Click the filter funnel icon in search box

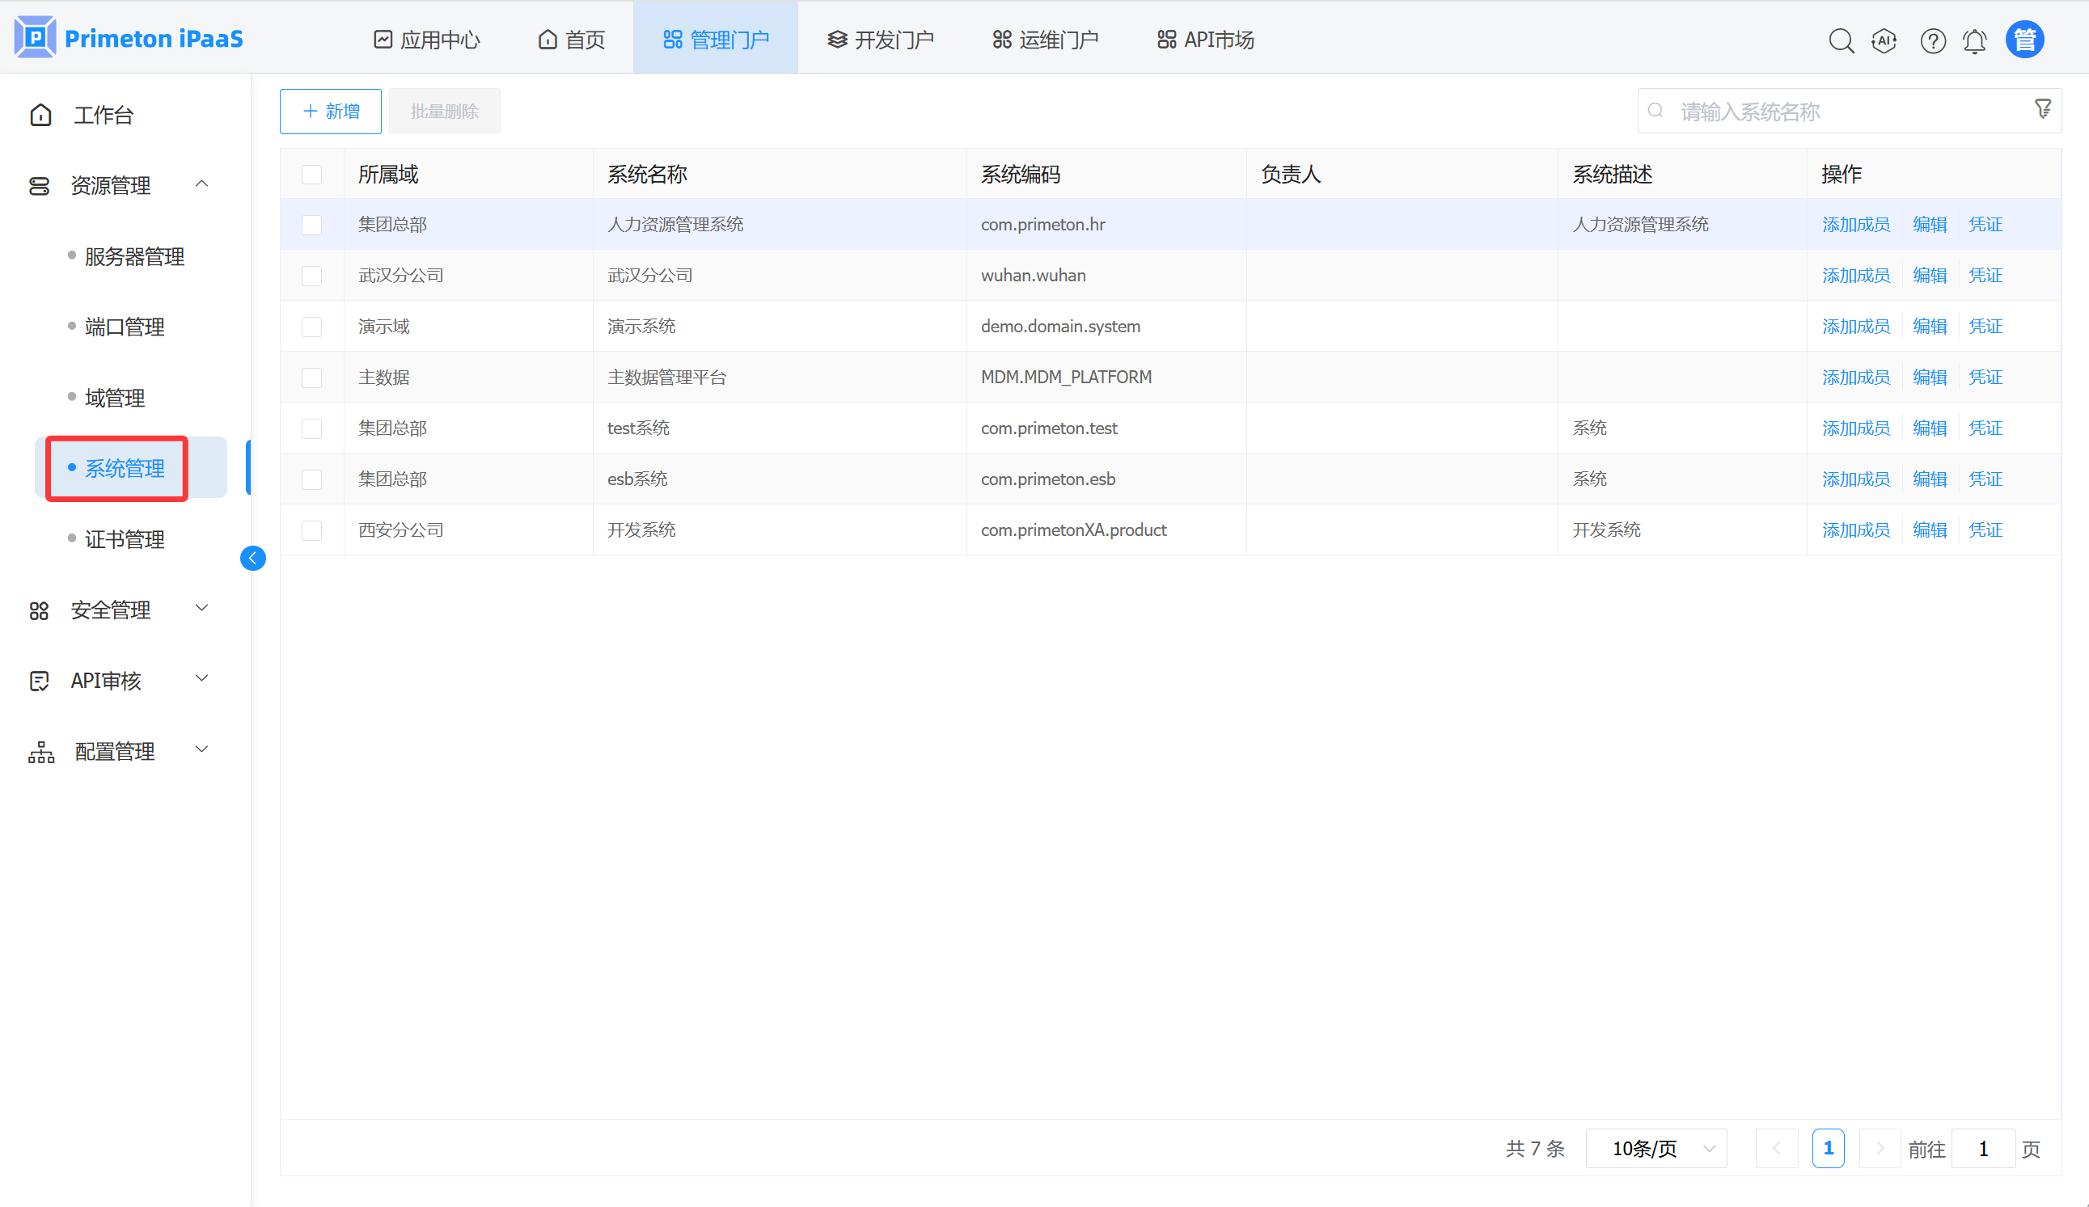2043,108
